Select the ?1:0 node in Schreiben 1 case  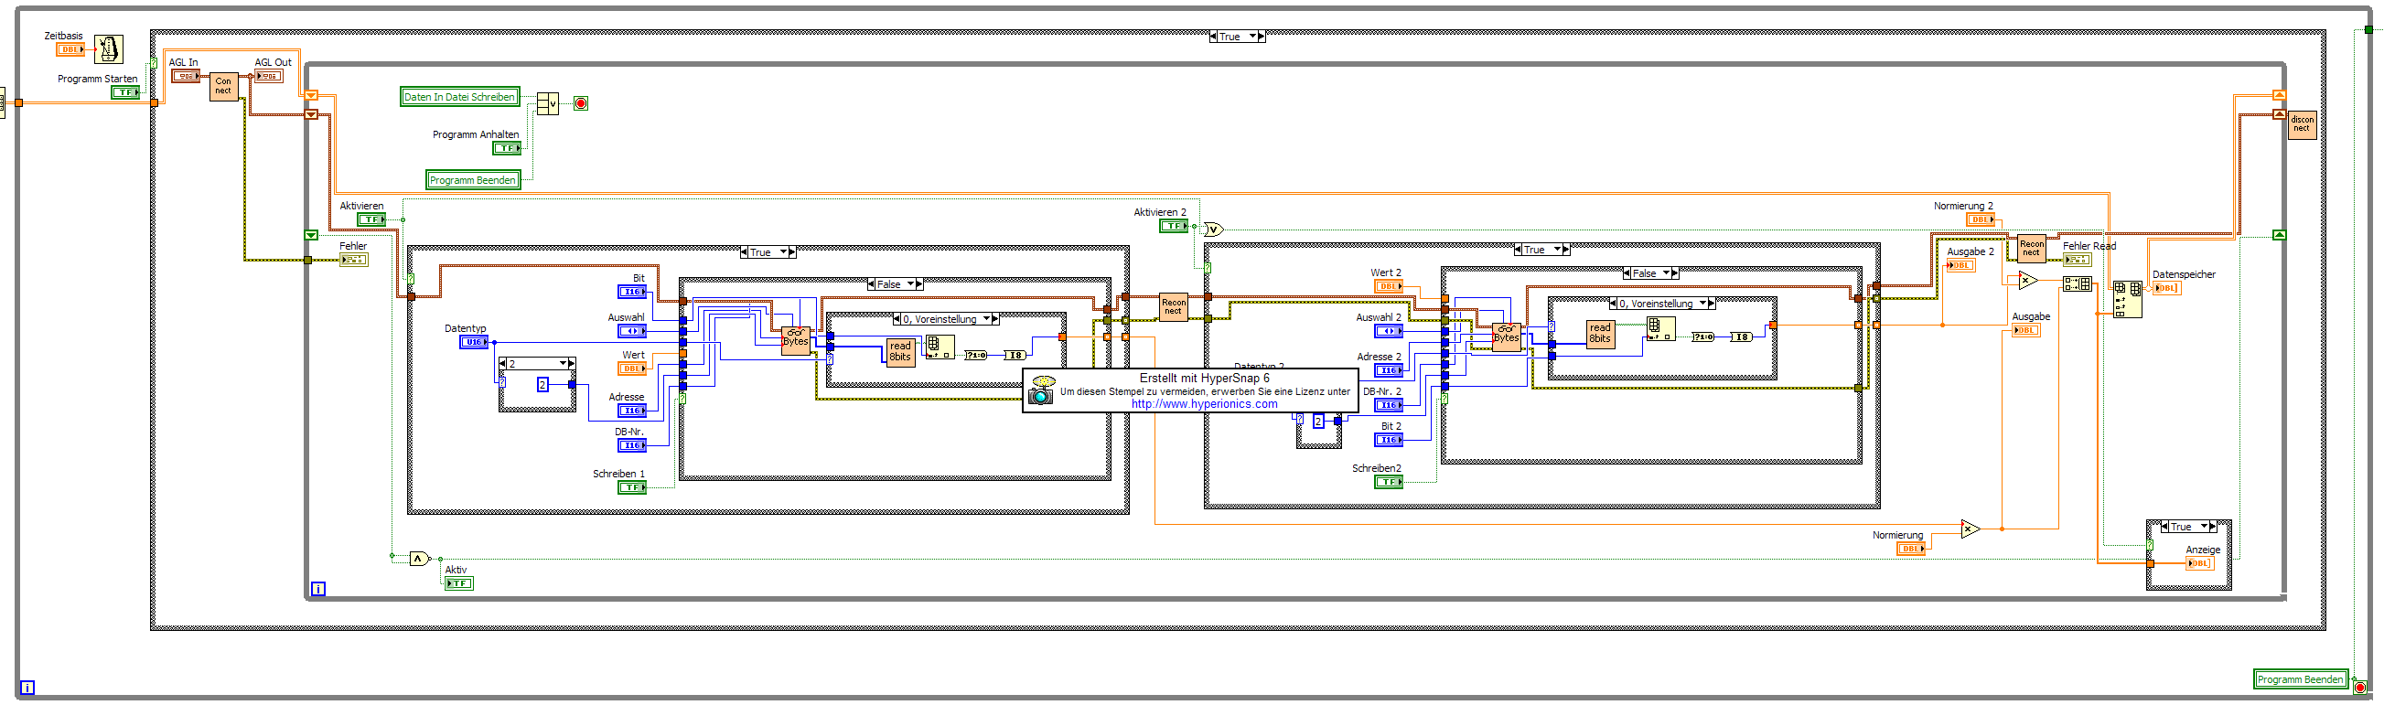975,356
